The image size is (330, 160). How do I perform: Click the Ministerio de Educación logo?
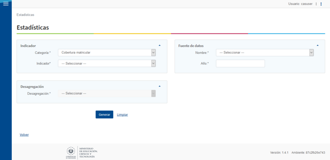click(82, 152)
